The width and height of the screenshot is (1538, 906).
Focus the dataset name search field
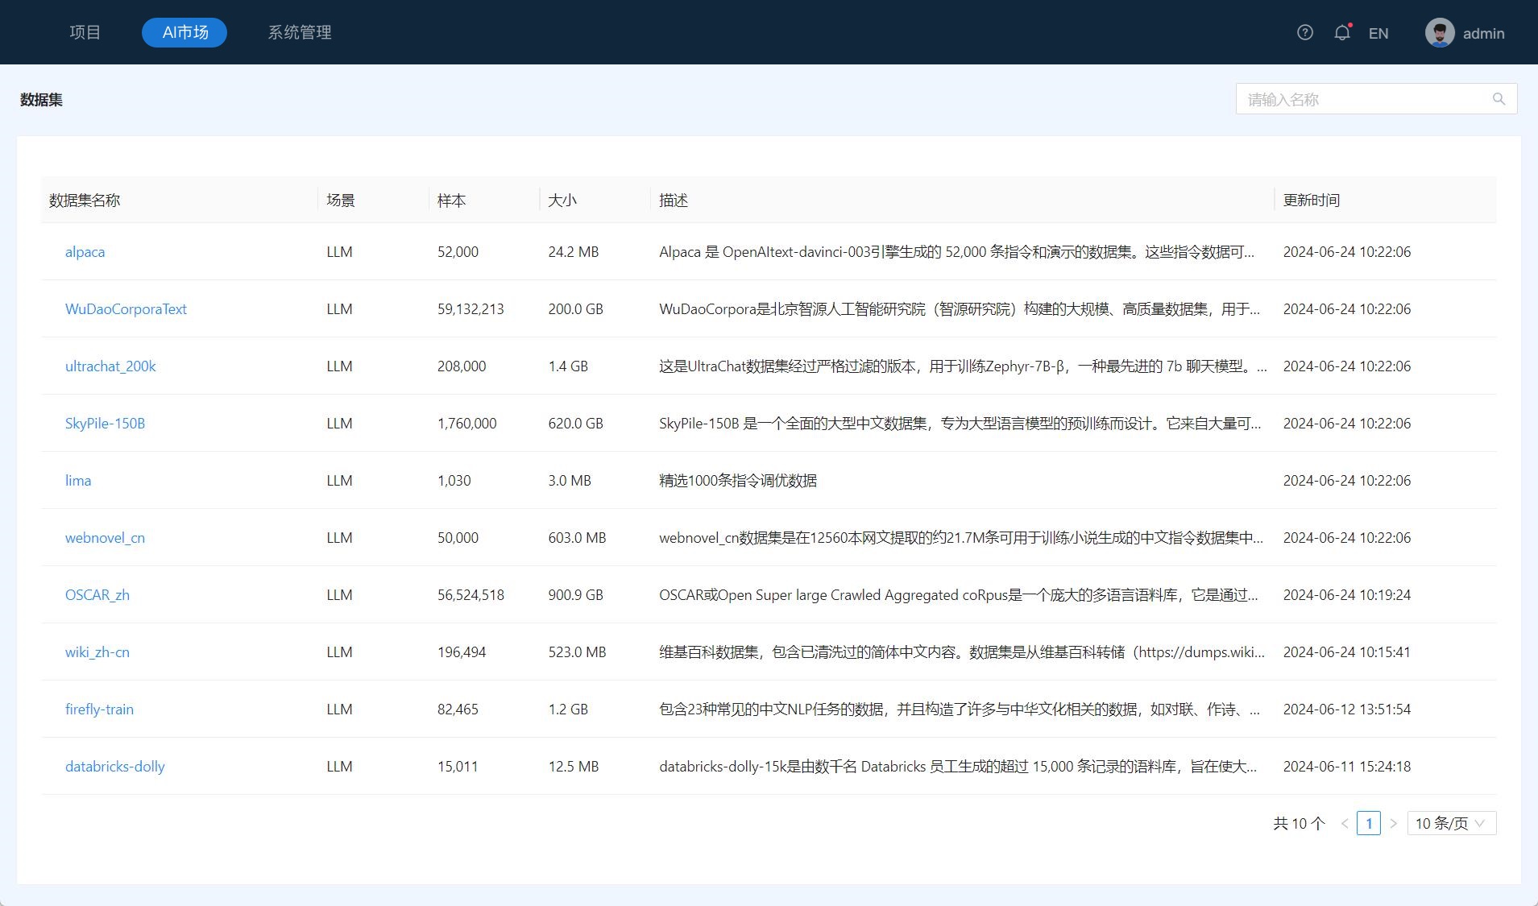(x=1363, y=99)
